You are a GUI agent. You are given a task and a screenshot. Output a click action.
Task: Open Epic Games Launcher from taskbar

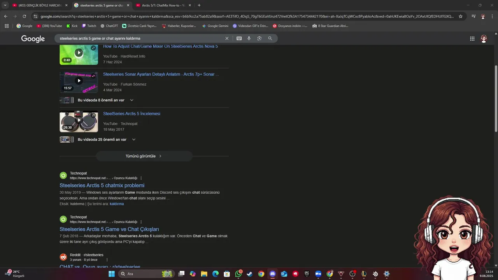(x=307, y=274)
